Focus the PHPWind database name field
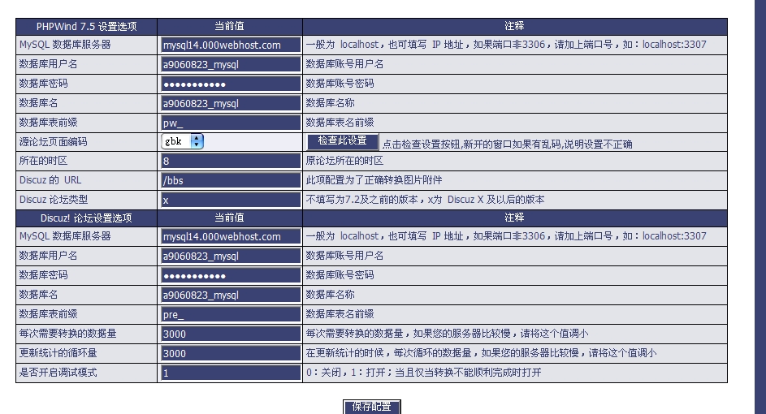Image resolution: width=766 pixels, height=414 pixels. [230, 104]
